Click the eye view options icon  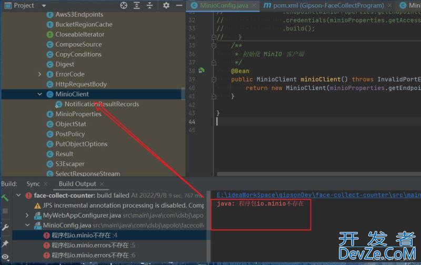(x=5, y=257)
